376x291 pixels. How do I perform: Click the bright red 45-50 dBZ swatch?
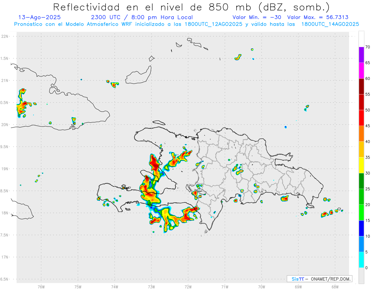tap(361, 118)
